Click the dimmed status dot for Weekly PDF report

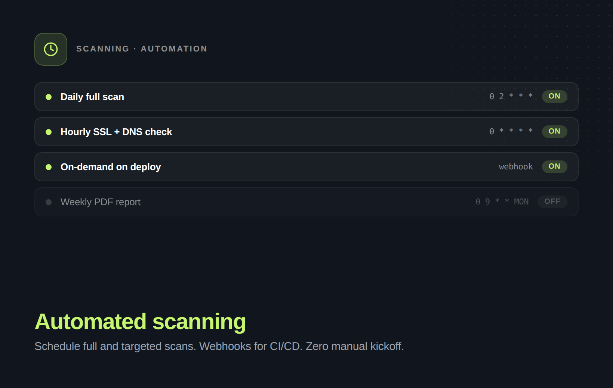pos(49,202)
